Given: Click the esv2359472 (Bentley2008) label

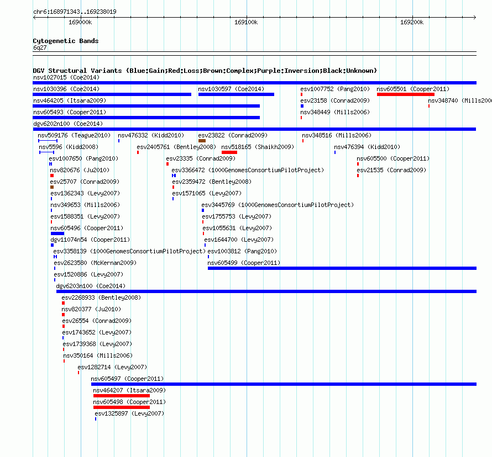Looking at the screenshot, I should (x=212, y=182).
